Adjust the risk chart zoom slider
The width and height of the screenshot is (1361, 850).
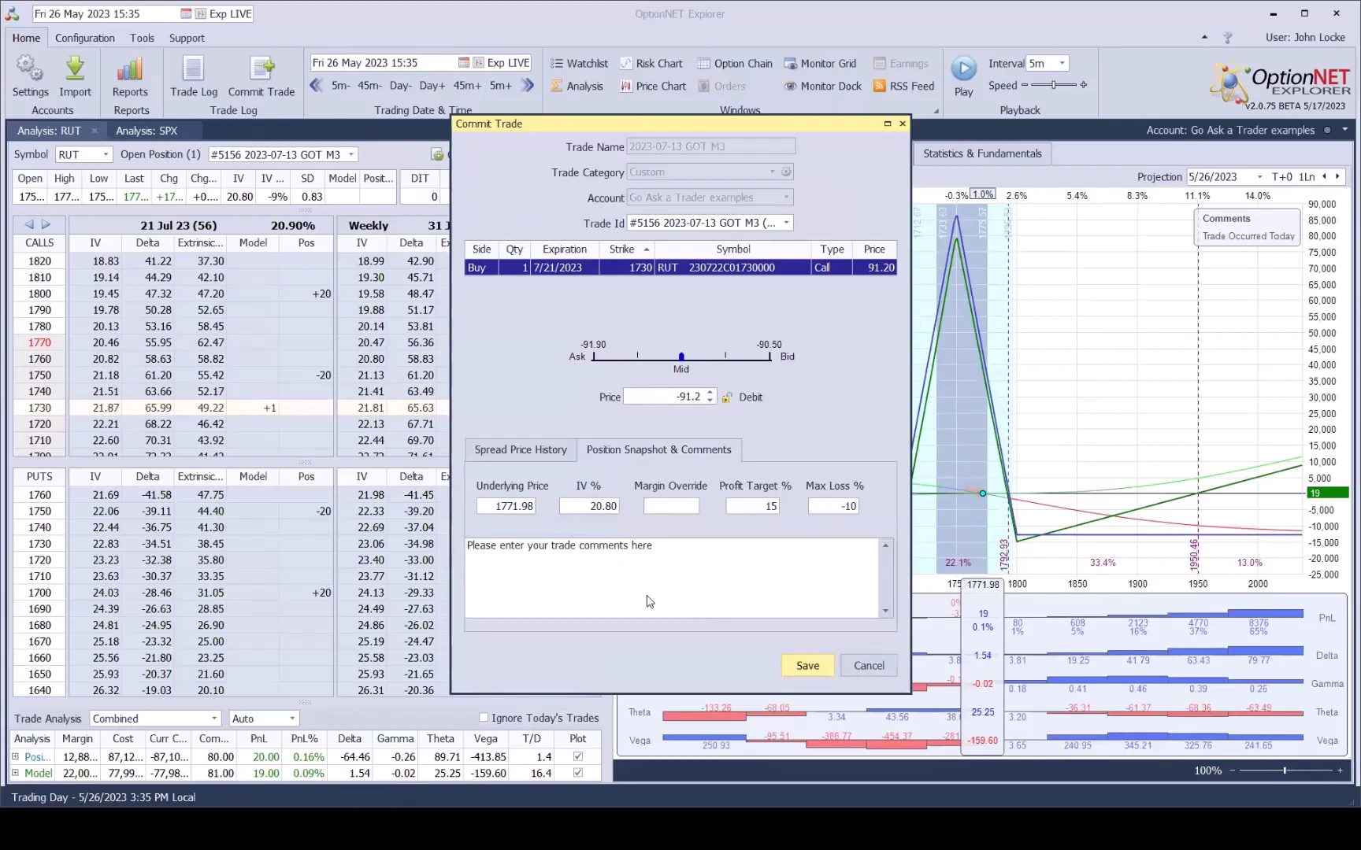(1285, 771)
